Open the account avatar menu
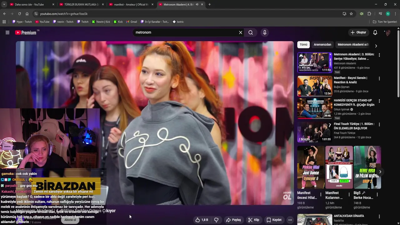 (387, 32)
